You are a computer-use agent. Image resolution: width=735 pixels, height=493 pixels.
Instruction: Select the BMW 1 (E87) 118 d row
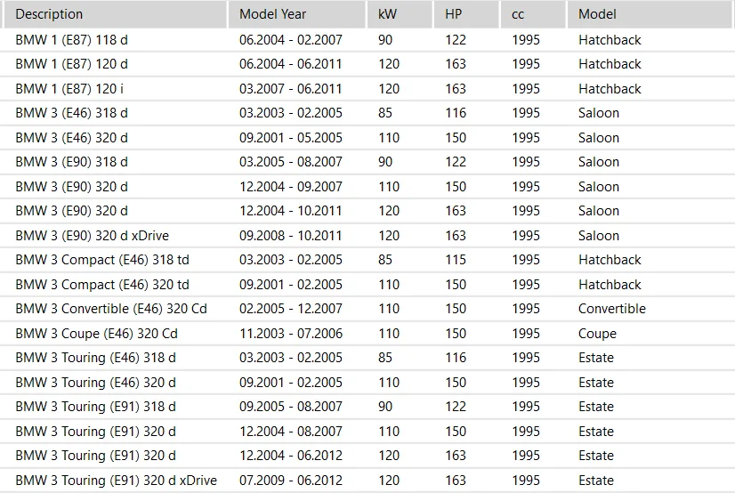[x=72, y=40]
